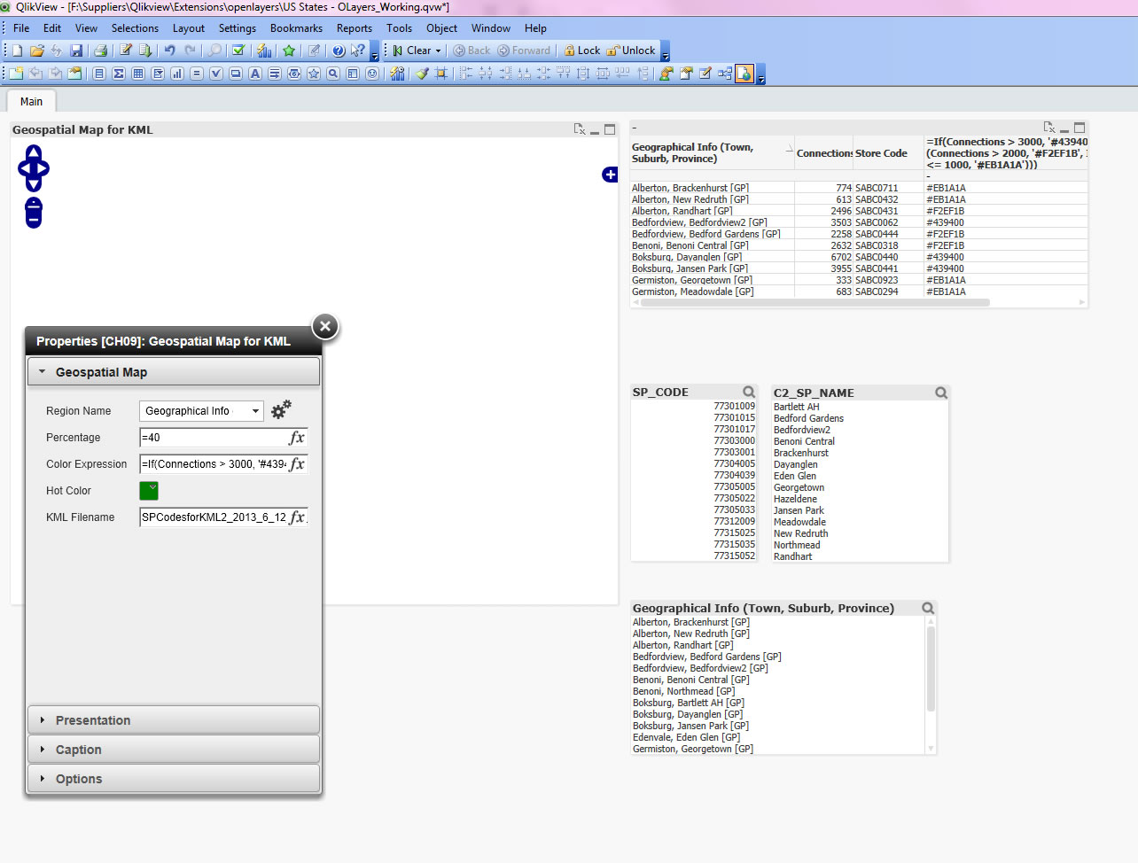1138x863 pixels.
Task: Open the Layout menu
Action: (x=189, y=28)
